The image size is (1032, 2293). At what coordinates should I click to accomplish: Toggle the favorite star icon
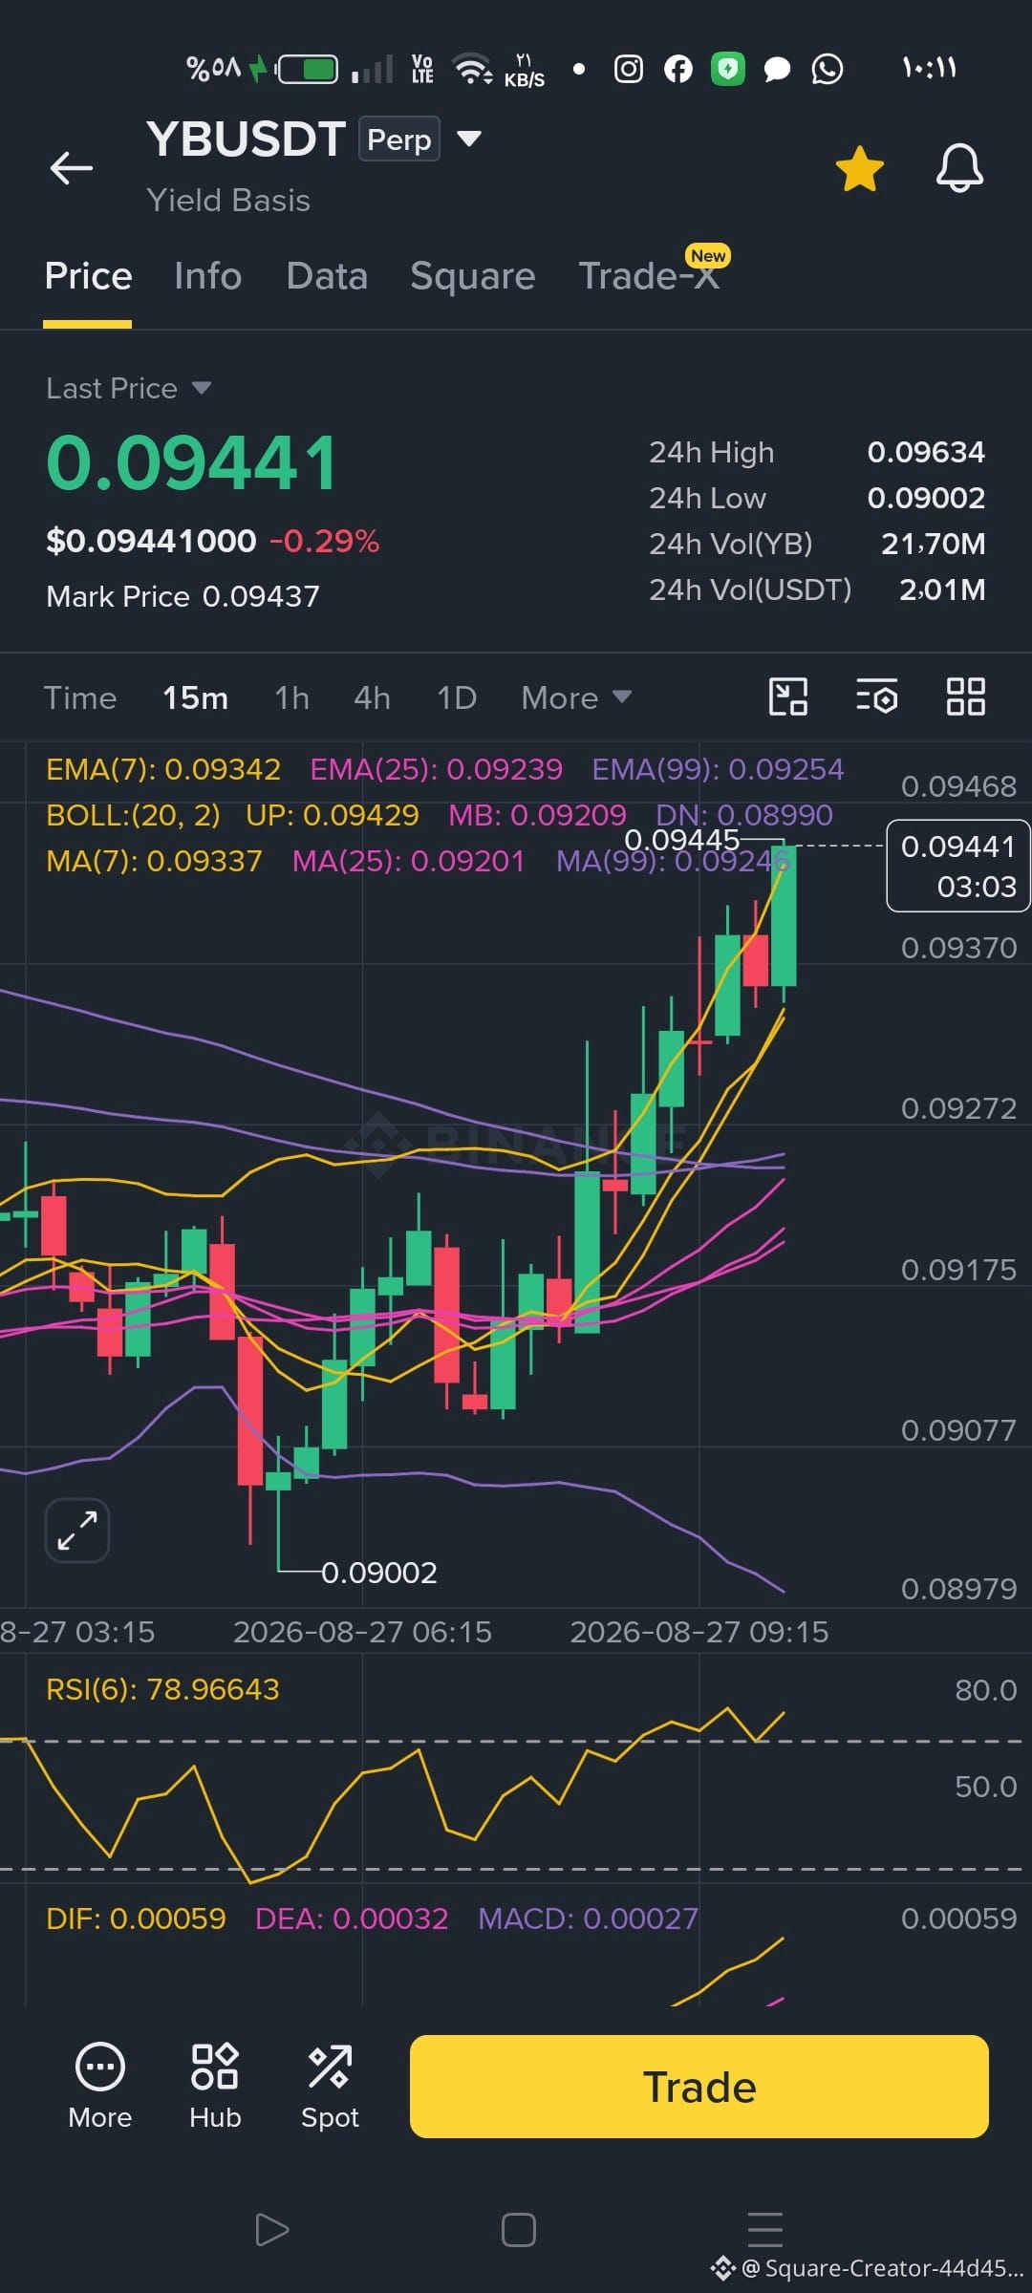(x=859, y=168)
